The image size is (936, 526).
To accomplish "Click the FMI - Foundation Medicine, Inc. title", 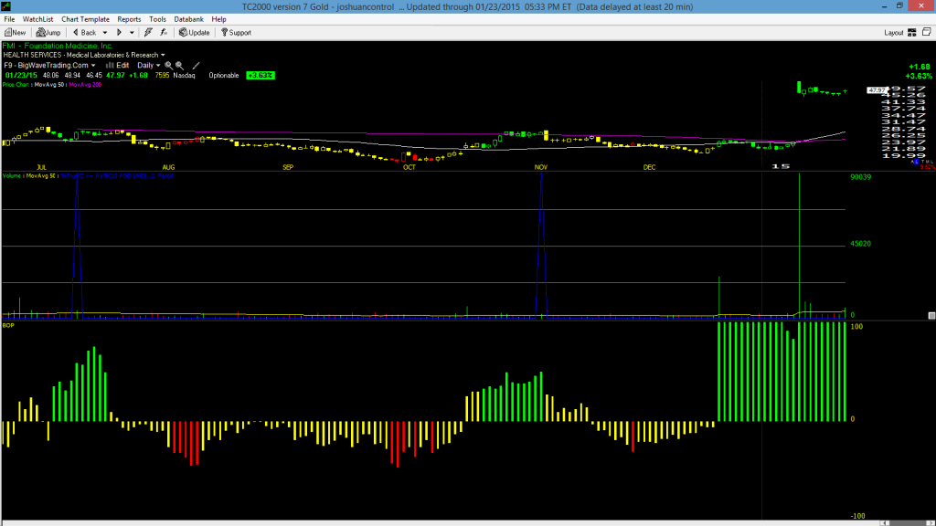I will (x=58, y=46).
